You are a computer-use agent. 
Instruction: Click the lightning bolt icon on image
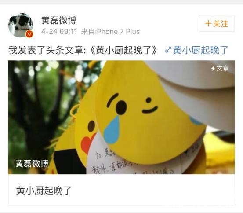point(214,68)
